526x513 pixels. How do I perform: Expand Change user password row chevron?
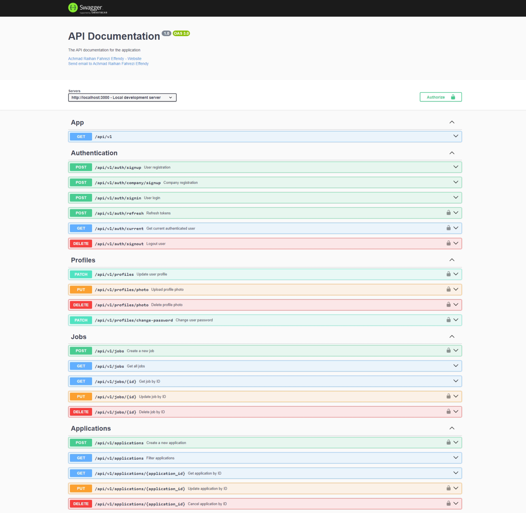456,320
